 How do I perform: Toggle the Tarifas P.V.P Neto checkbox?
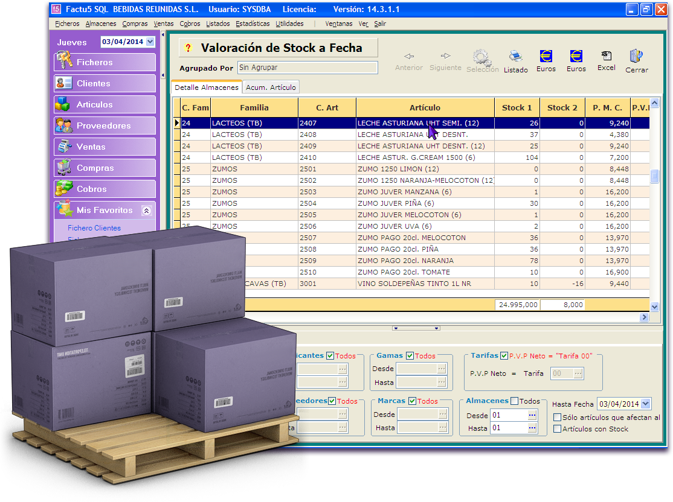point(504,356)
